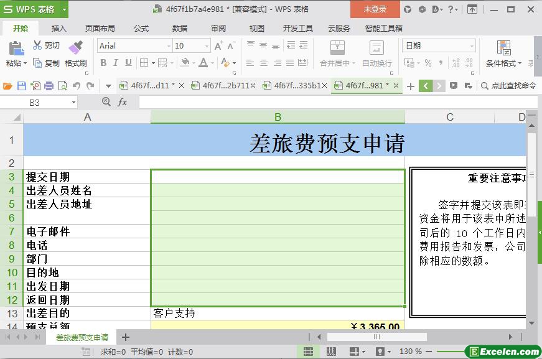
Task: Click the fx insert function icon
Action: click(x=123, y=102)
